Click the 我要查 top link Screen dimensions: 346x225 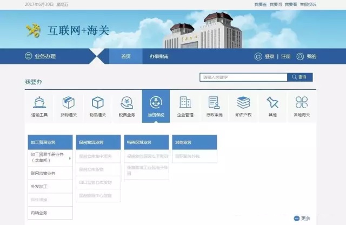tap(261, 4)
